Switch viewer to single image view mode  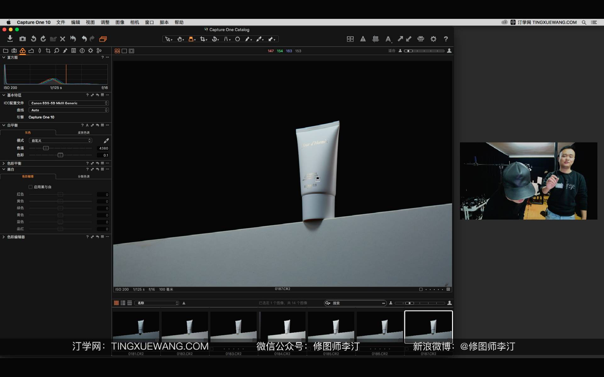(x=124, y=51)
